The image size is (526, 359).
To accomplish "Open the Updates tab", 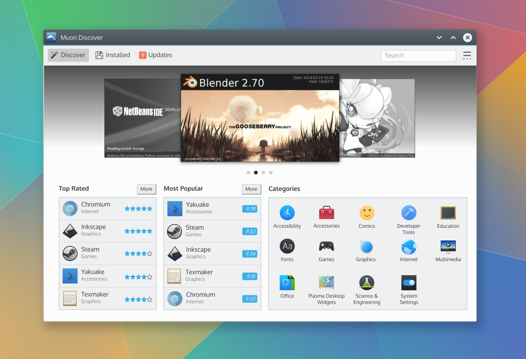I will click(155, 55).
